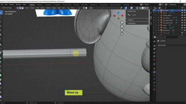This screenshot has width=186, height=104.
Task: Switch to vertex select mode
Action: coord(18,8)
